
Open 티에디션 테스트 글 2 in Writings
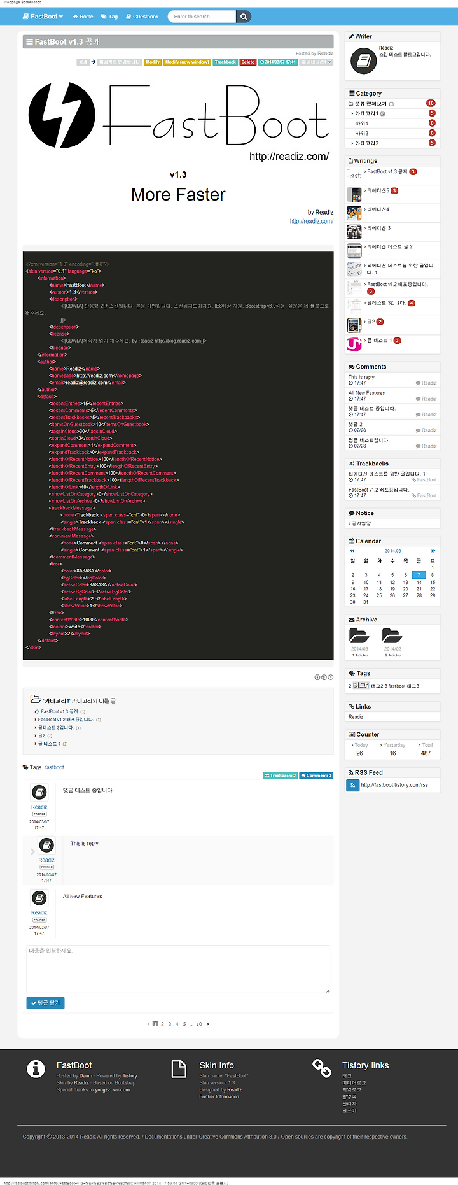point(389,246)
